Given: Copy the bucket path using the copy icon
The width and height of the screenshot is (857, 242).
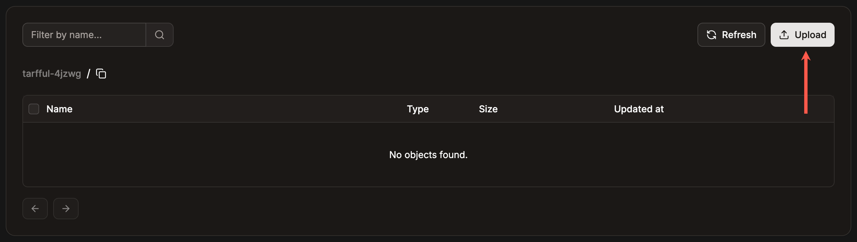Looking at the screenshot, I should click(x=101, y=73).
